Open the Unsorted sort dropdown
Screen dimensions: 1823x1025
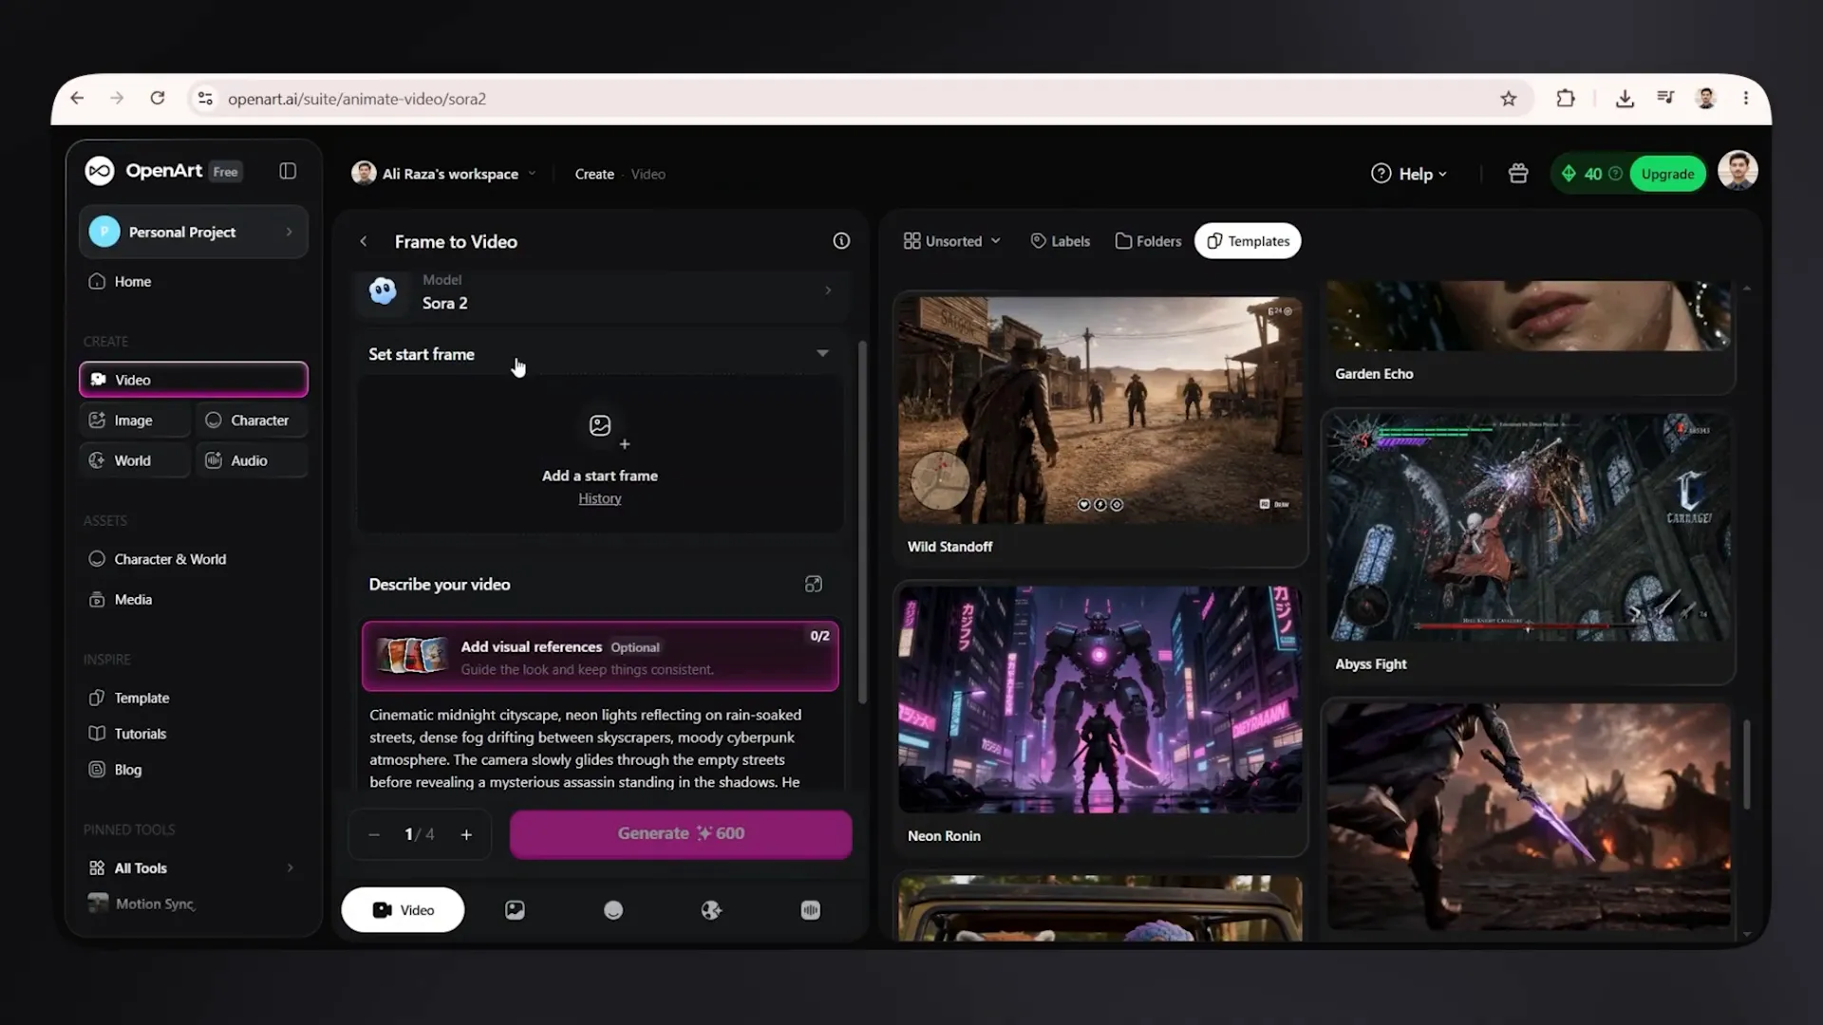point(952,241)
